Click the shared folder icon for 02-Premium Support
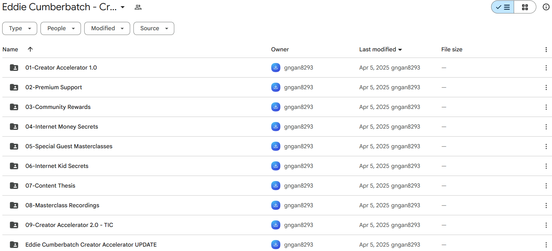 14,87
